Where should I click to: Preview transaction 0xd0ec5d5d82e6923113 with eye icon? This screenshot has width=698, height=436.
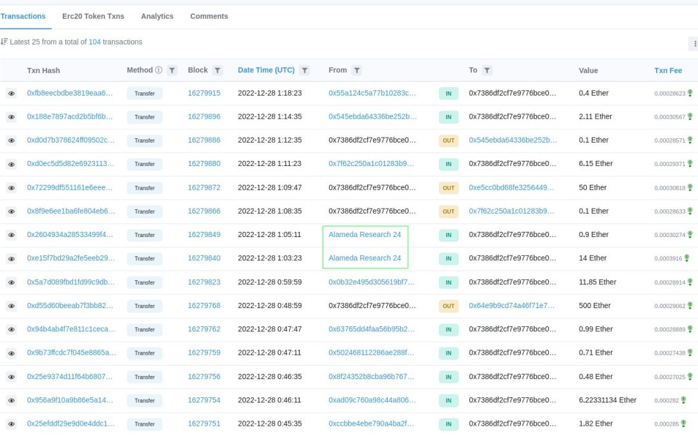tap(11, 164)
